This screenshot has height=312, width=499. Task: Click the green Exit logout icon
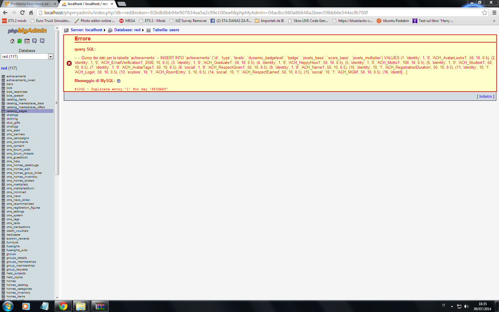[x=20, y=41]
